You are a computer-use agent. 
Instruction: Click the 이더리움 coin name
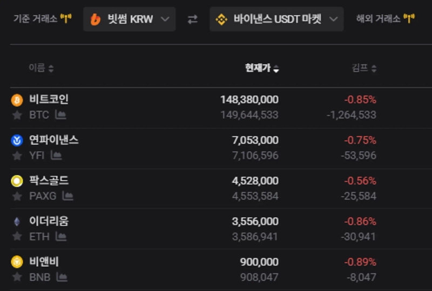(x=49, y=221)
